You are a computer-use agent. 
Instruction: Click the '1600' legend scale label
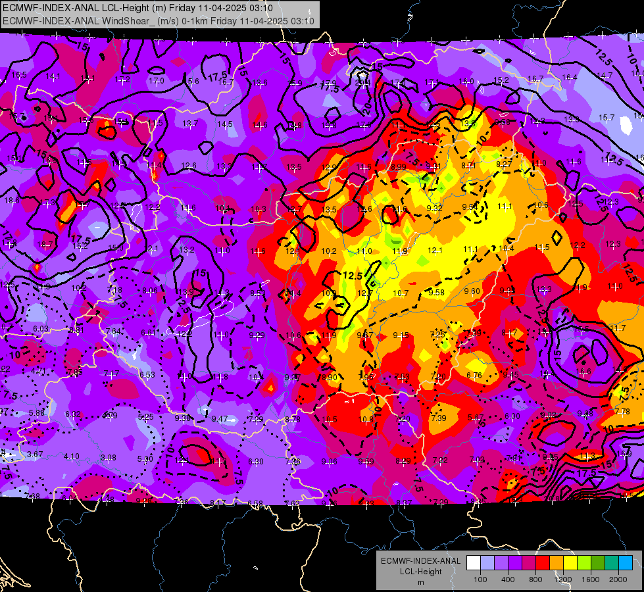591,580
